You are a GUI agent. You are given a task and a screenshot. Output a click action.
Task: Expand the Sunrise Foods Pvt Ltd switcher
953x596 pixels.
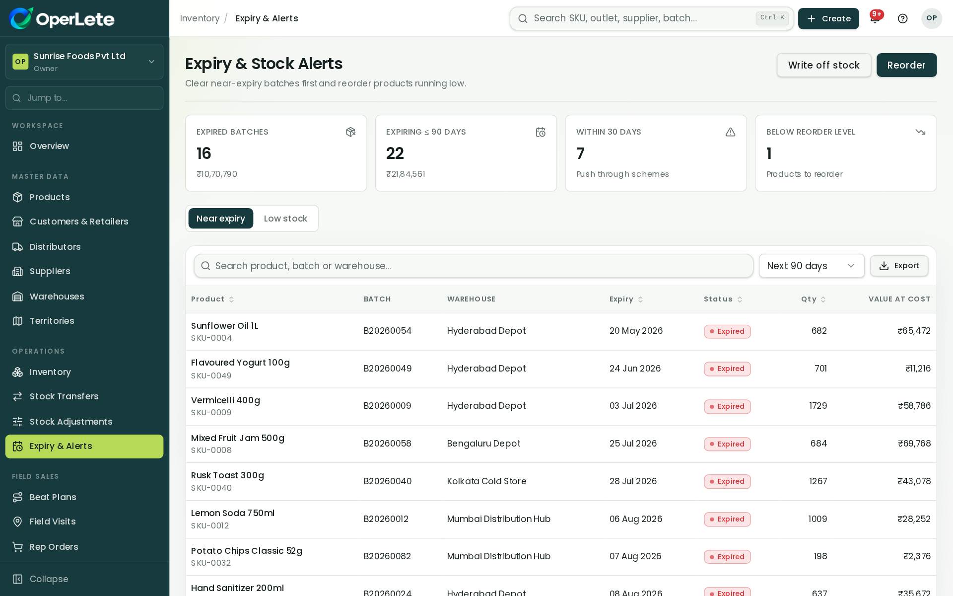[x=84, y=62]
